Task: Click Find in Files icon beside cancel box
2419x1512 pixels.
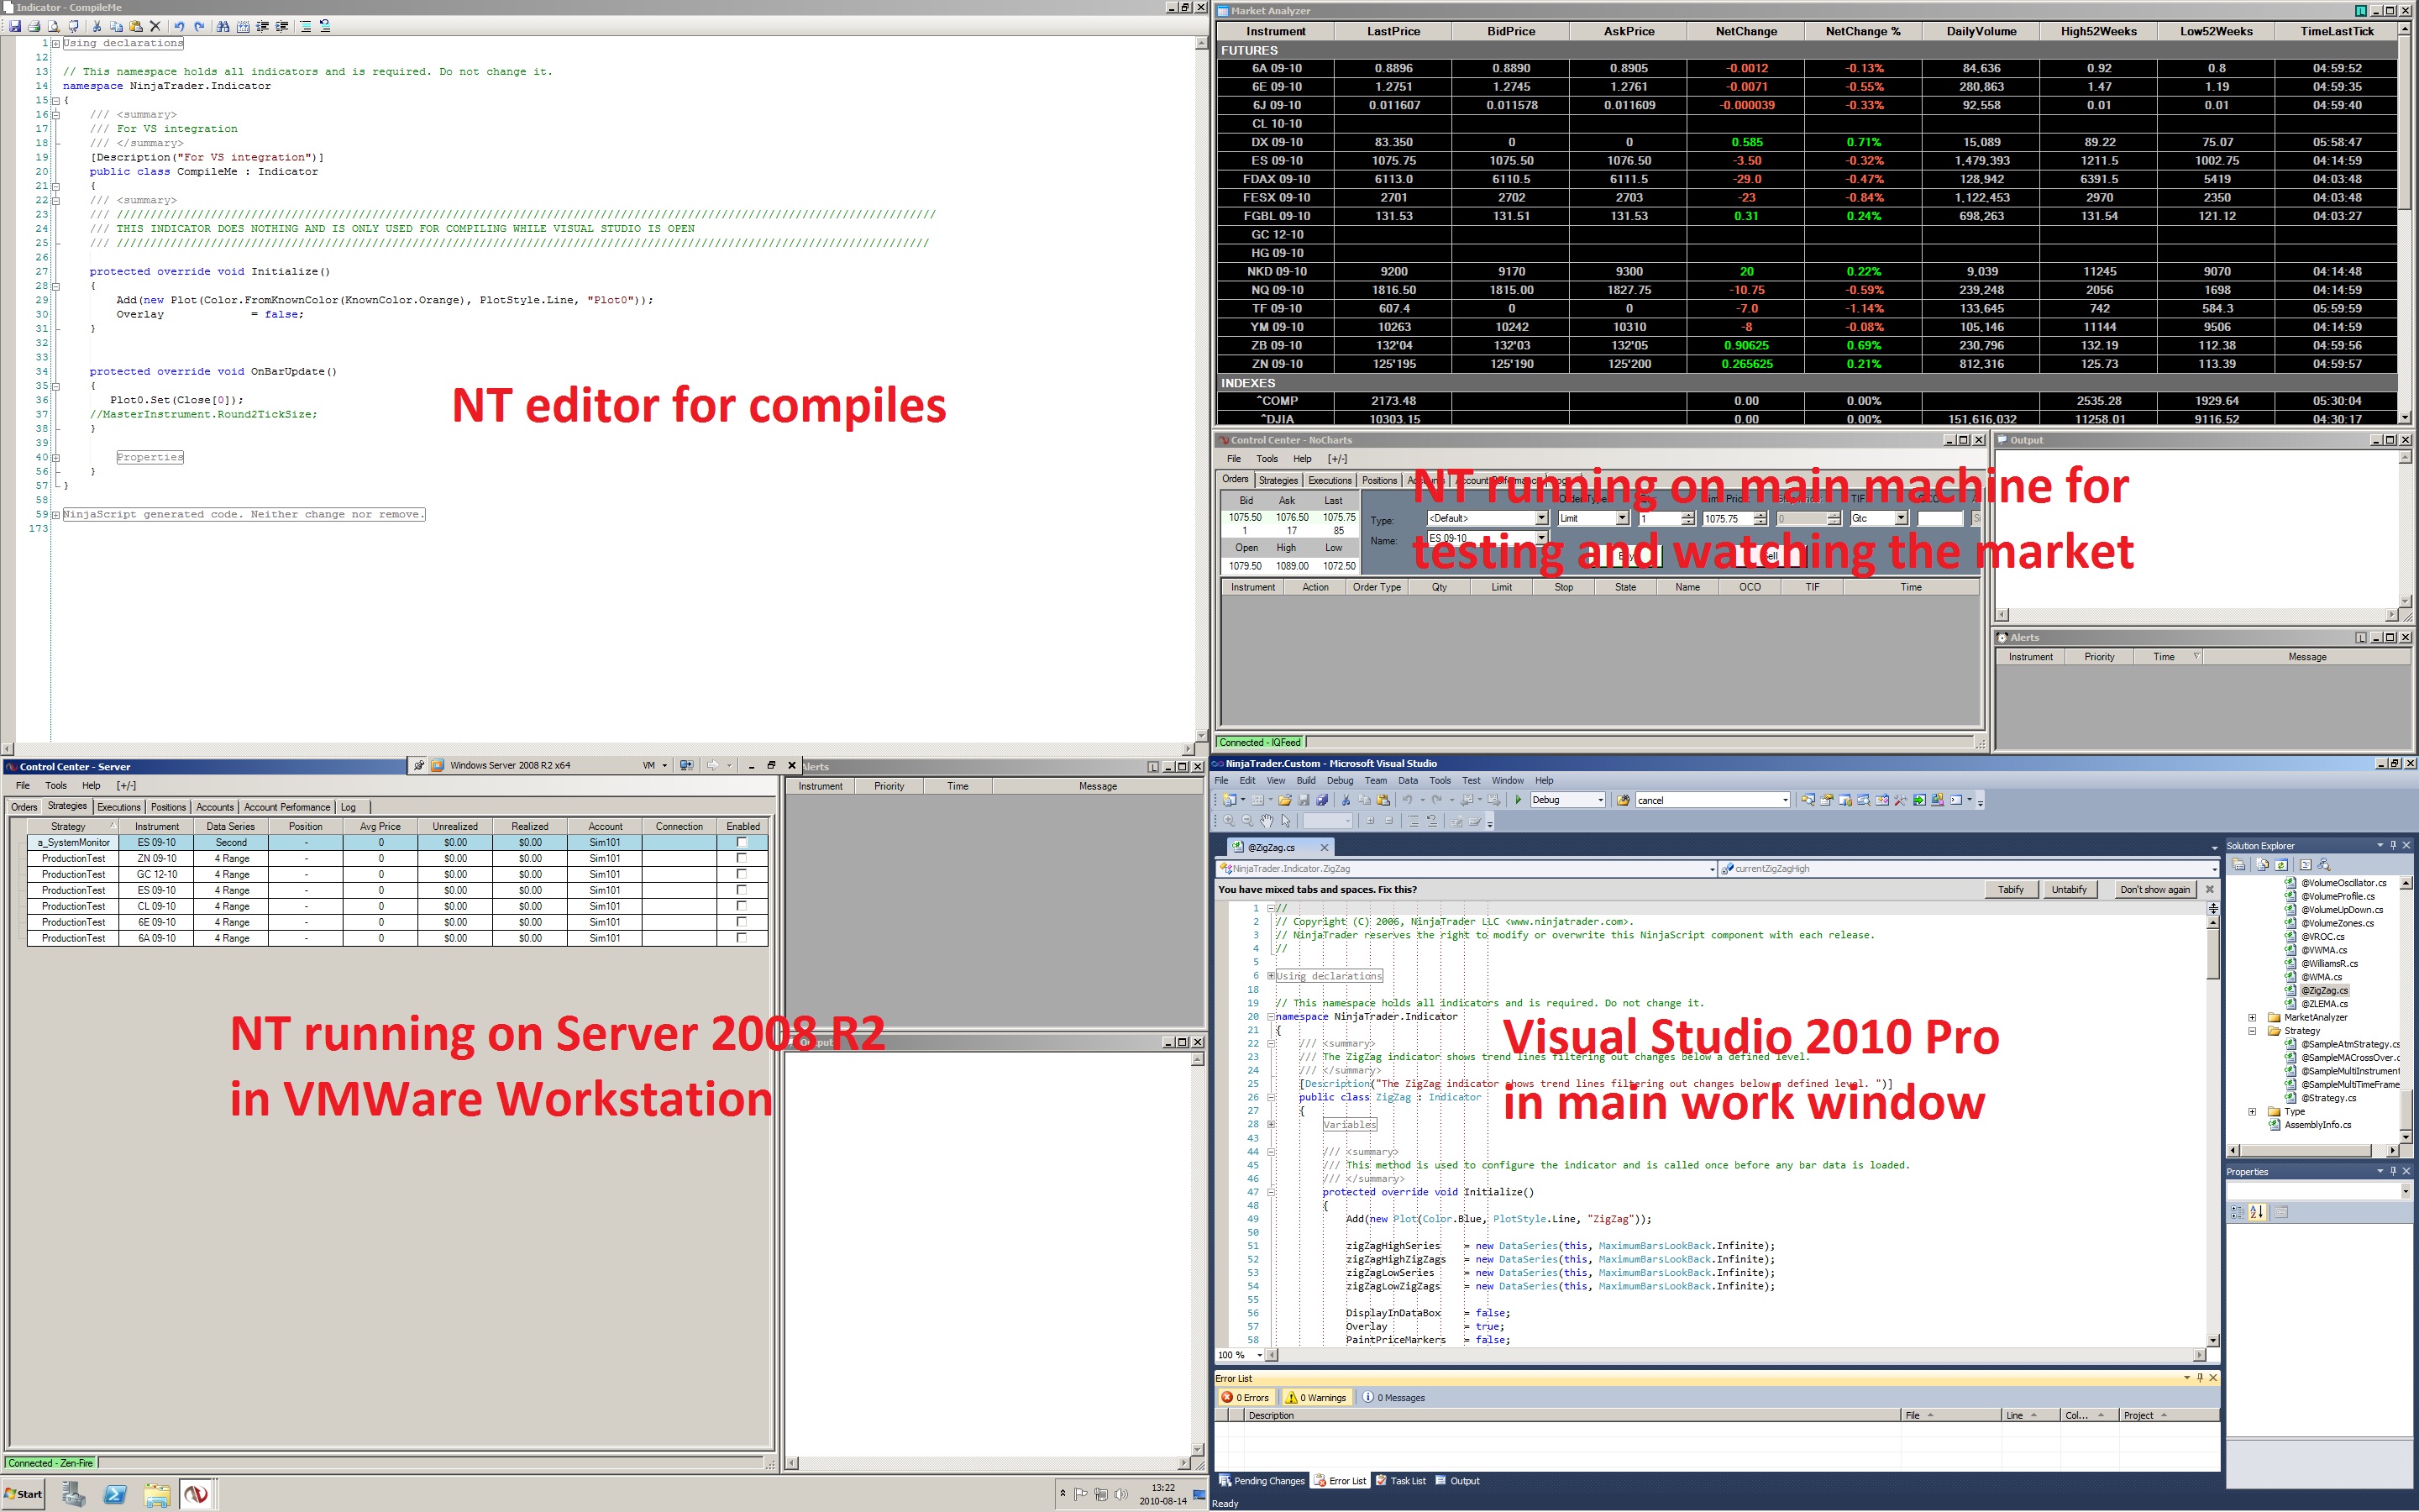Action: click(1624, 800)
